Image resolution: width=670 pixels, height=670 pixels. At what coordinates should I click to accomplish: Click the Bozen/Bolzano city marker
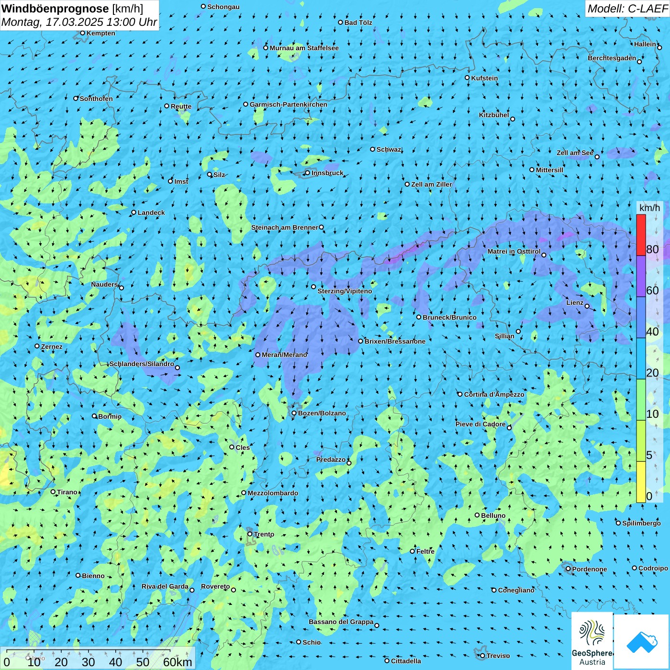(x=294, y=413)
